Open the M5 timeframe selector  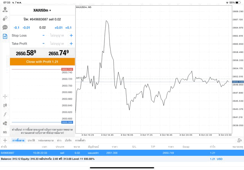tap(5, 132)
